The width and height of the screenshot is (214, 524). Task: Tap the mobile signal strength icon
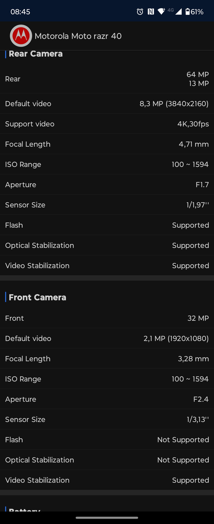(179, 12)
